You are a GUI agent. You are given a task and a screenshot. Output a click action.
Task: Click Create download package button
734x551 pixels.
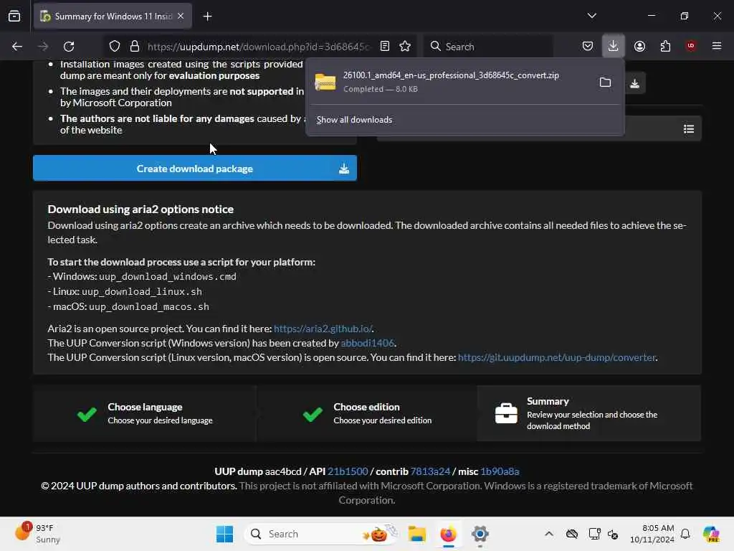click(x=195, y=168)
